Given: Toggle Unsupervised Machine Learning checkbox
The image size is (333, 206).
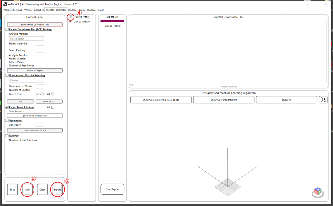Looking at the screenshot, I should click(x=7, y=75).
